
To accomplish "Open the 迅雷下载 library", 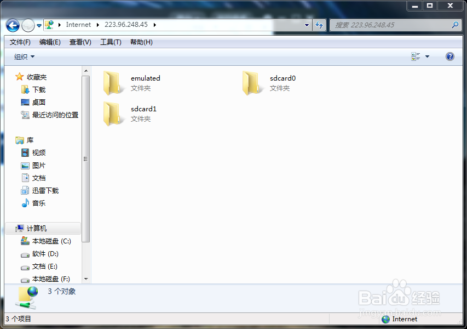I will [x=45, y=191].
